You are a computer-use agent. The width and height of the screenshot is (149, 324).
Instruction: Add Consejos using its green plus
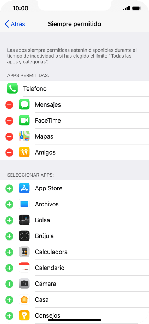9,315
